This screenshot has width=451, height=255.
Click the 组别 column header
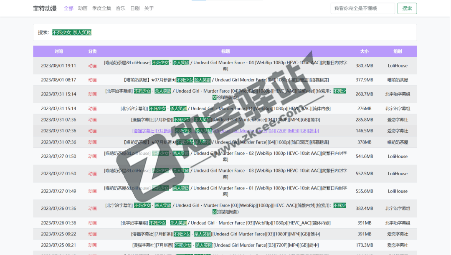(x=398, y=51)
